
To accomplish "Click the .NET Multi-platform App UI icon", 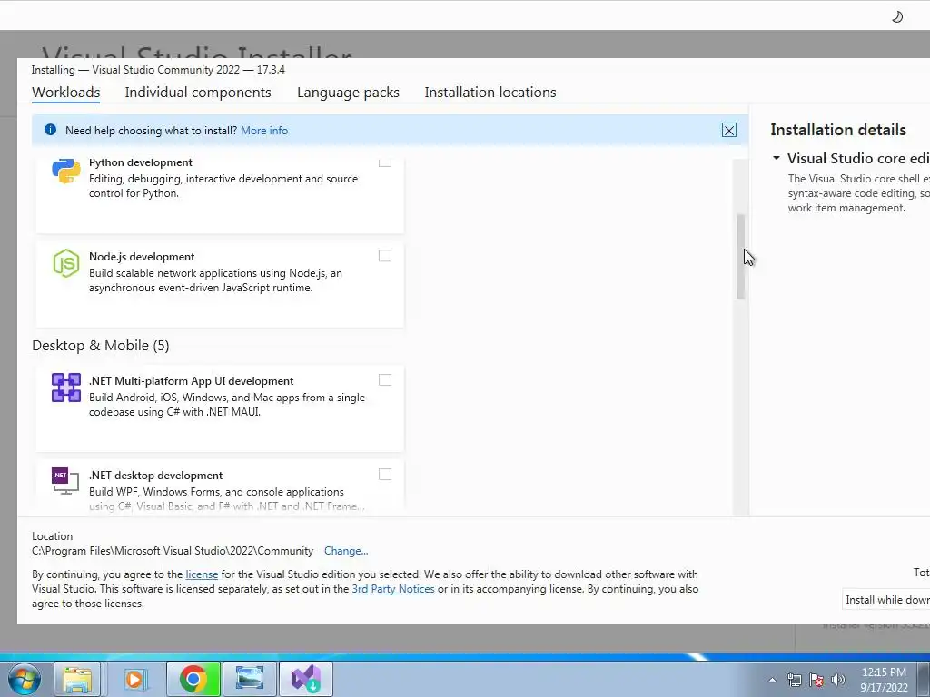I will tap(65, 388).
